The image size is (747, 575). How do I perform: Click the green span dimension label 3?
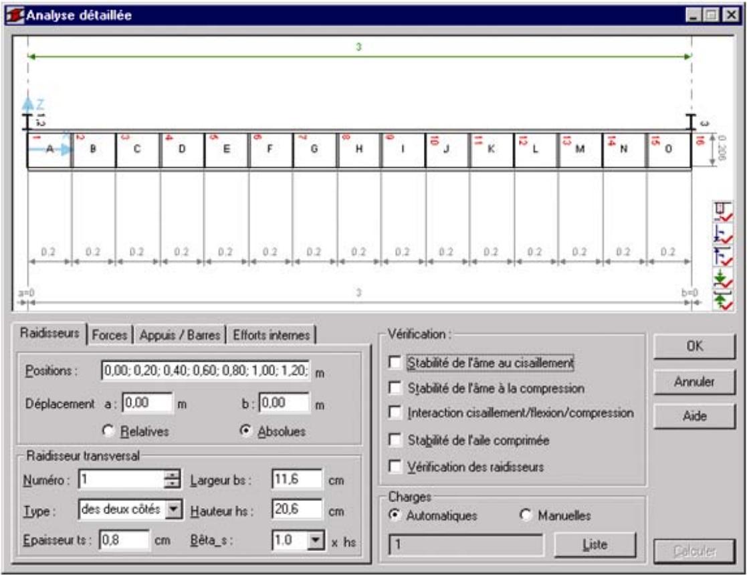(x=358, y=47)
